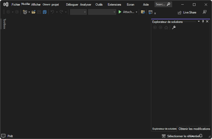The image size is (212, 139).
Task: Save all files with double disk icon
Action: click(x=45, y=12)
